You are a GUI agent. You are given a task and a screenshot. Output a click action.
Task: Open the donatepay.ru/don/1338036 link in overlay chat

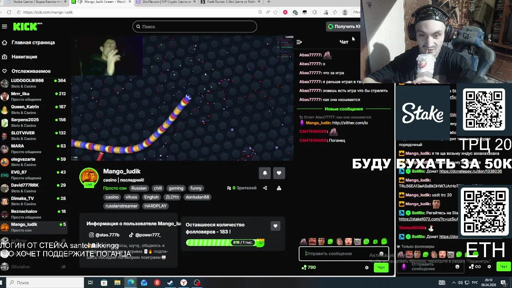click(470, 171)
